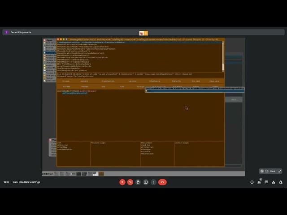Open meeting details info icon
Viewport: 287px width, 215px height.
(x=252, y=182)
